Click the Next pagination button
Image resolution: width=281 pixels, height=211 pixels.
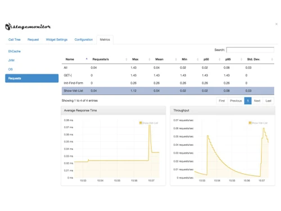click(257, 101)
